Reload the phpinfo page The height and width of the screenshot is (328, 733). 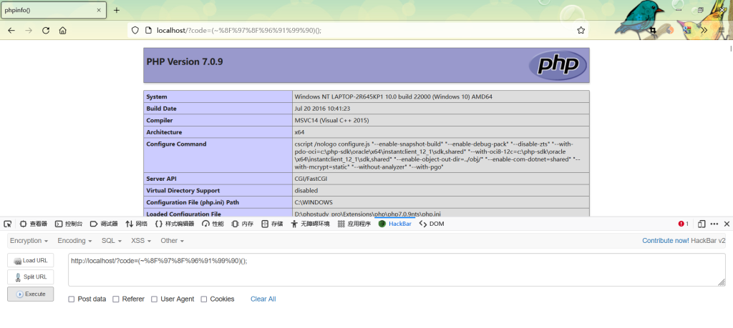(46, 31)
